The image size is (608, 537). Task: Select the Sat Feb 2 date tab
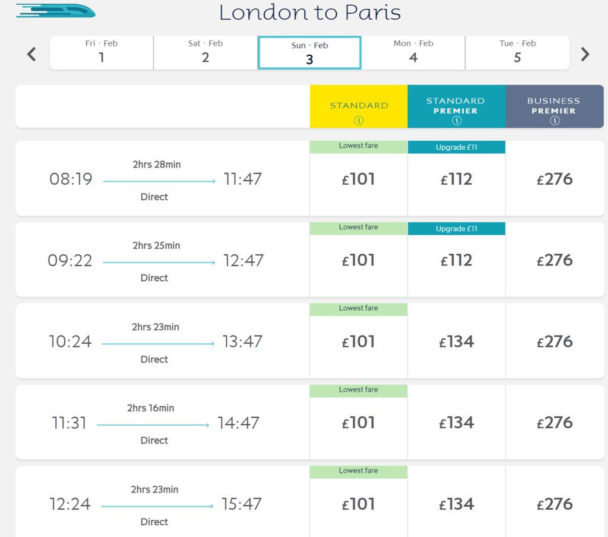(205, 53)
